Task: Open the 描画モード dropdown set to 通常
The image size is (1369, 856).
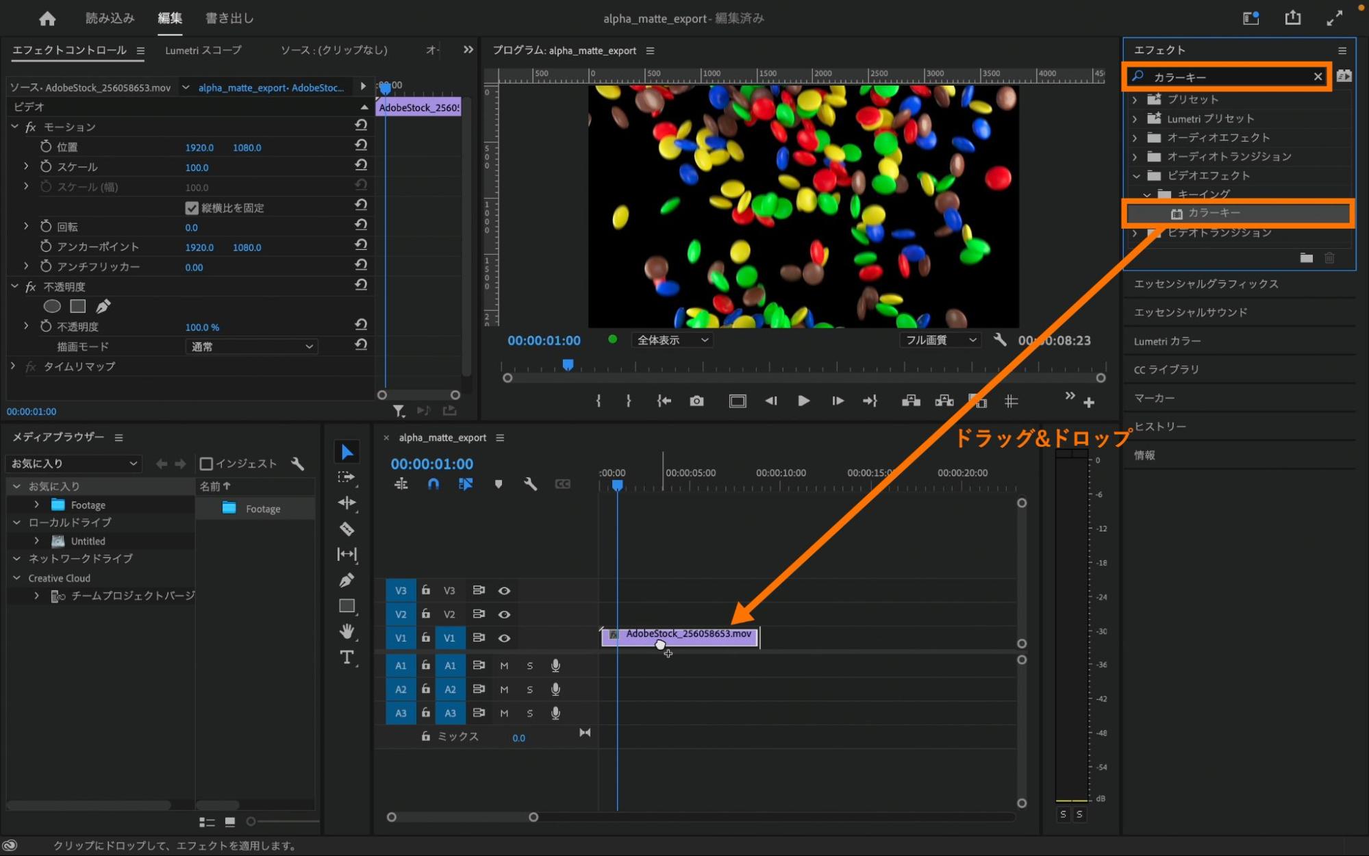Action: tap(251, 347)
